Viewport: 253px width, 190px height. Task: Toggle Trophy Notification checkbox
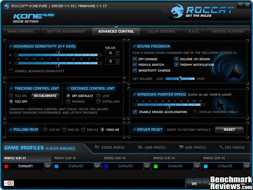tap(176, 65)
